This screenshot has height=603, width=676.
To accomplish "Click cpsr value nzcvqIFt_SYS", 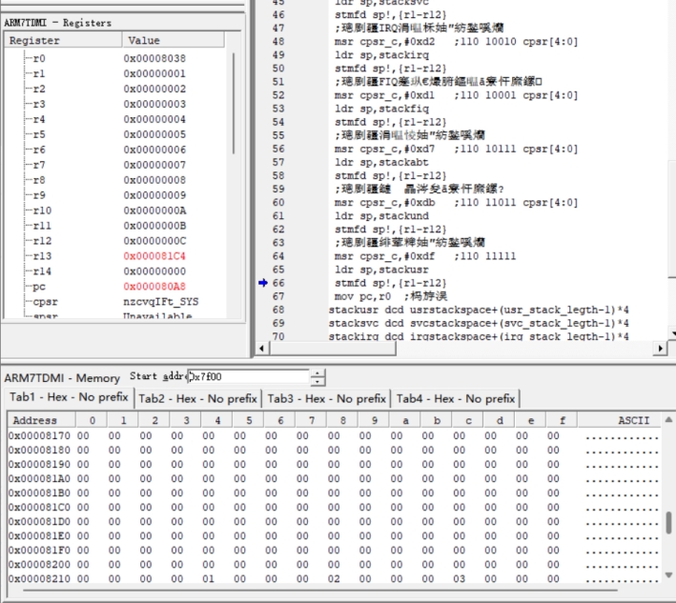I will (161, 302).
